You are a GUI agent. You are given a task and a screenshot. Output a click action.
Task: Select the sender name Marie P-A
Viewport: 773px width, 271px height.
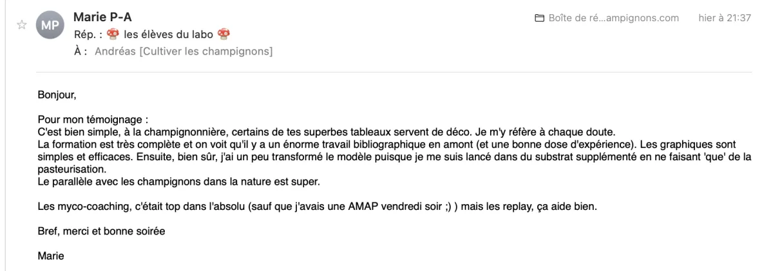coord(102,16)
